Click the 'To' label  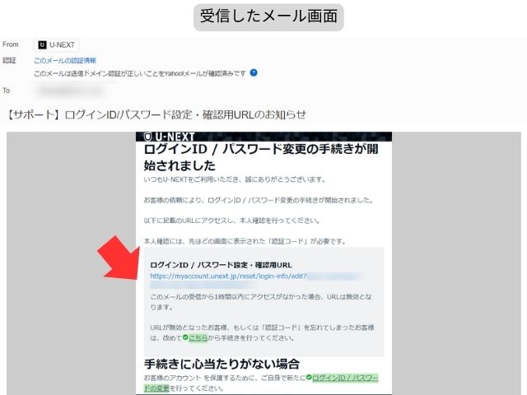coord(7,91)
